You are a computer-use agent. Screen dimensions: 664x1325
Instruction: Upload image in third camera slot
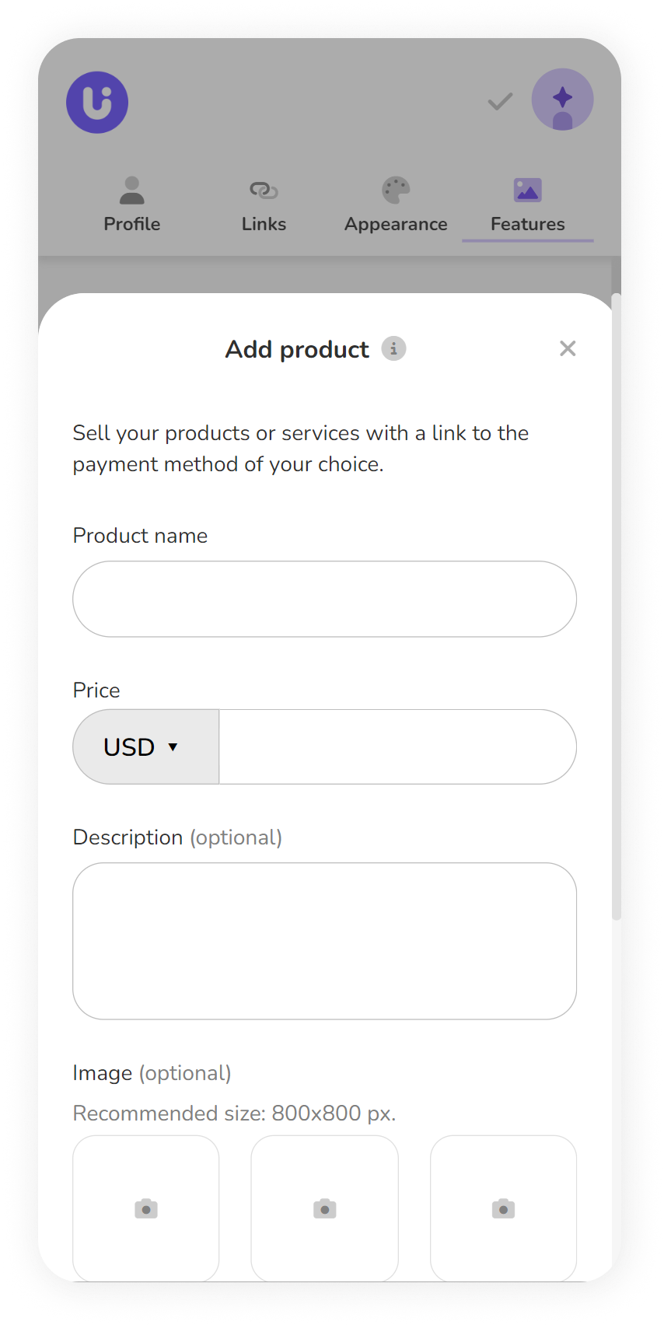click(503, 1209)
